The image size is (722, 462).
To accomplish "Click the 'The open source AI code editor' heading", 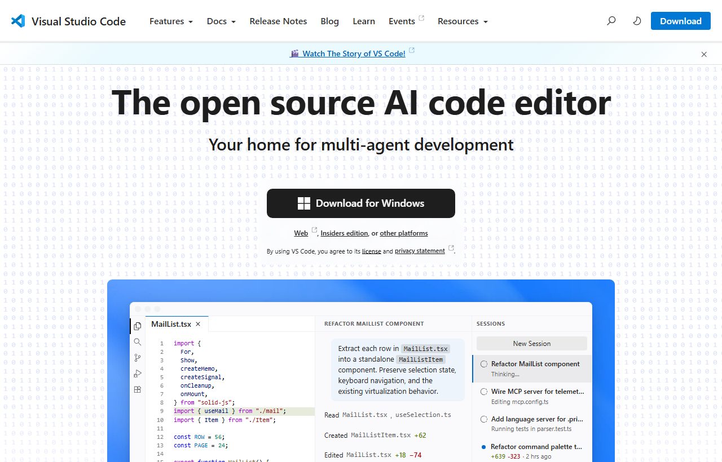I will tap(361, 102).
